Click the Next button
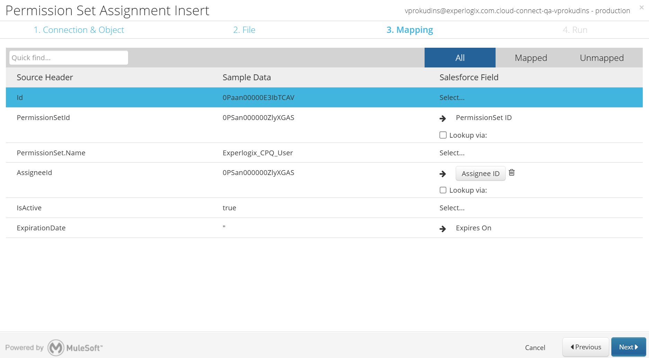Viewport: 649px width, 358px height. [629, 347]
